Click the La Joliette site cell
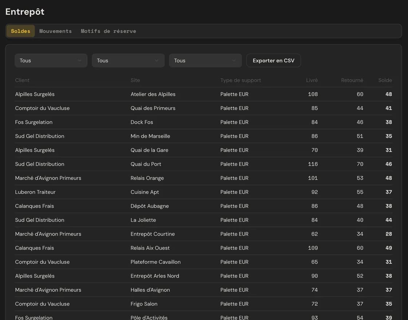The width and height of the screenshot is (408, 320). coord(143,220)
